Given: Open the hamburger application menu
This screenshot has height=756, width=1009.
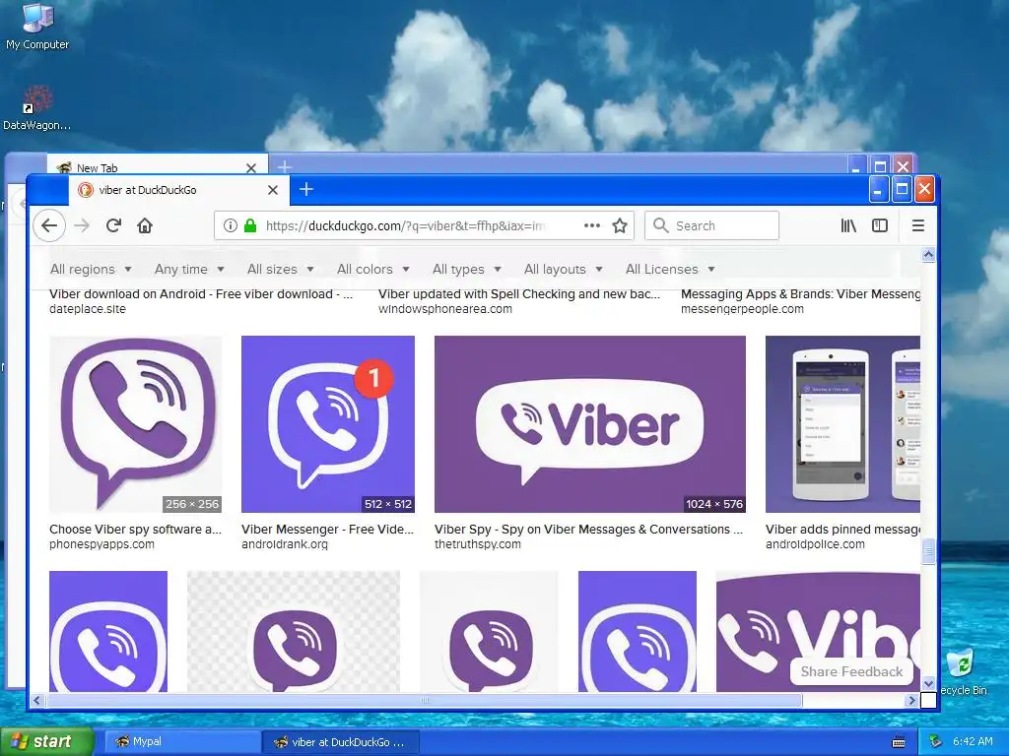Looking at the screenshot, I should (x=918, y=225).
